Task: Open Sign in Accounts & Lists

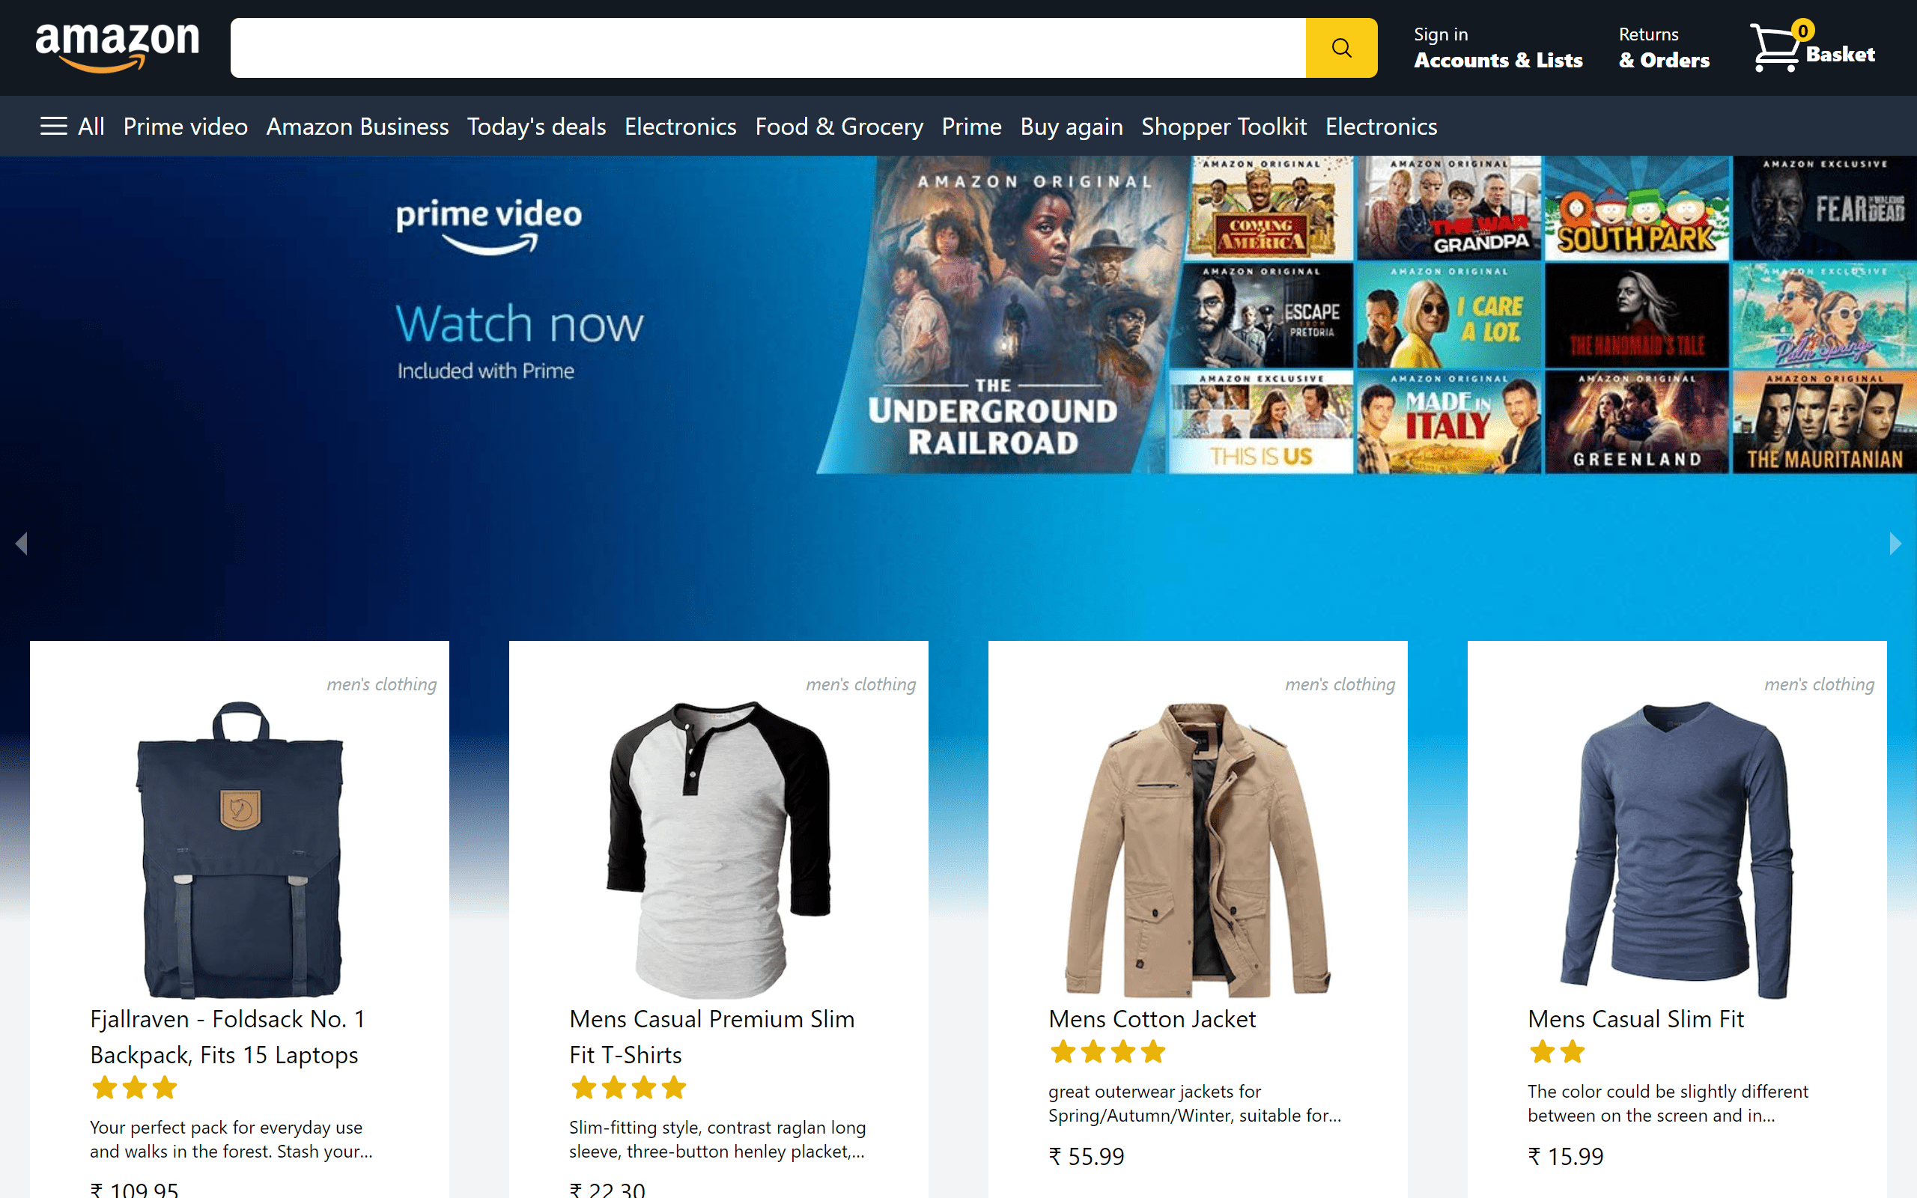Action: click(1498, 47)
